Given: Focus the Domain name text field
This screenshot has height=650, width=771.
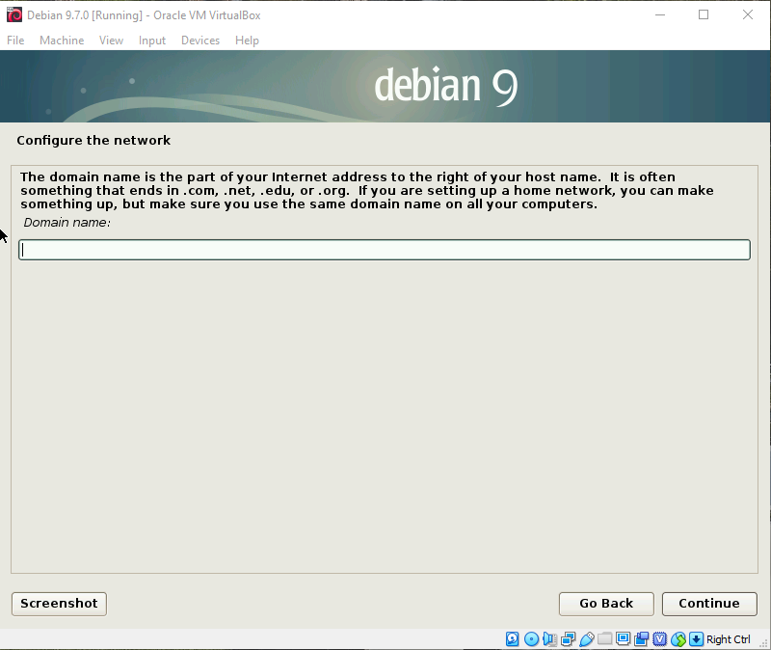Looking at the screenshot, I should tap(385, 250).
